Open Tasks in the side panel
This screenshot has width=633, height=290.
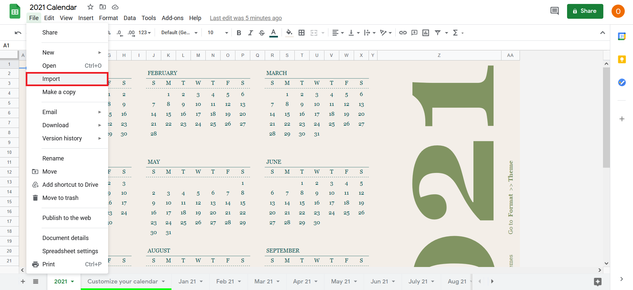click(x=622, y=82)
